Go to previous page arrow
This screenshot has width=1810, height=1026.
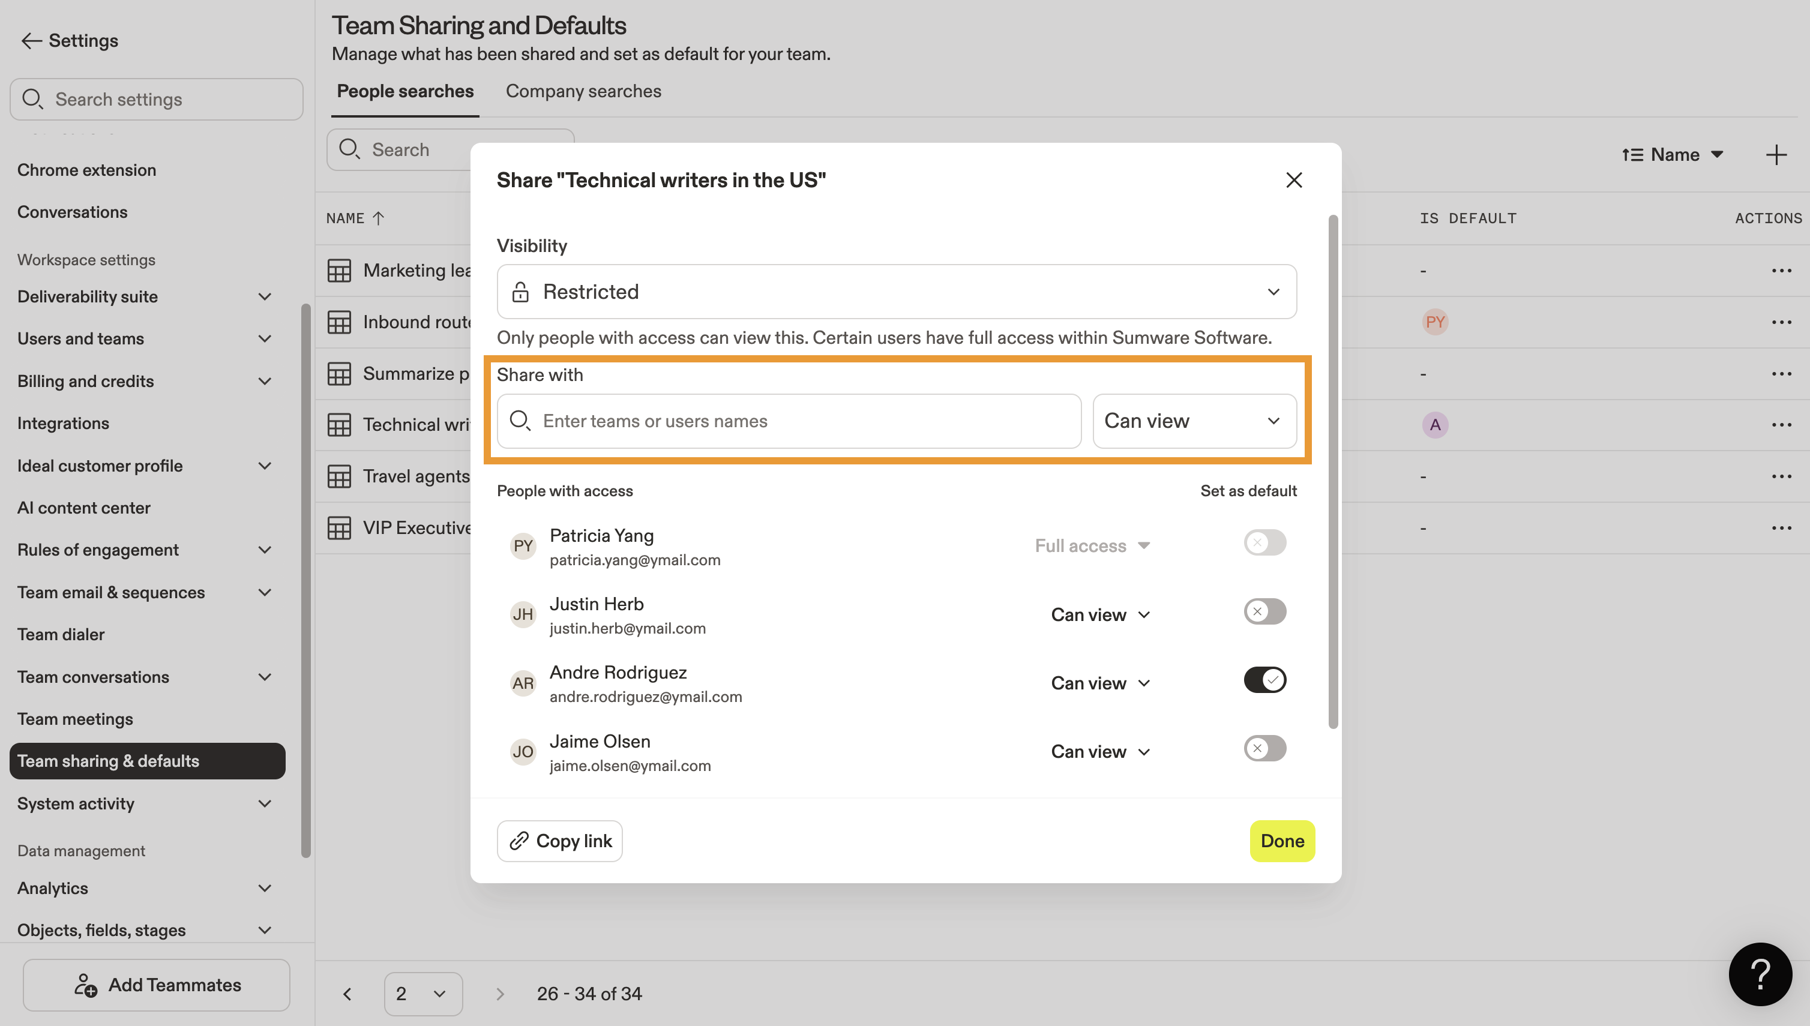click(x=347, y=994)
